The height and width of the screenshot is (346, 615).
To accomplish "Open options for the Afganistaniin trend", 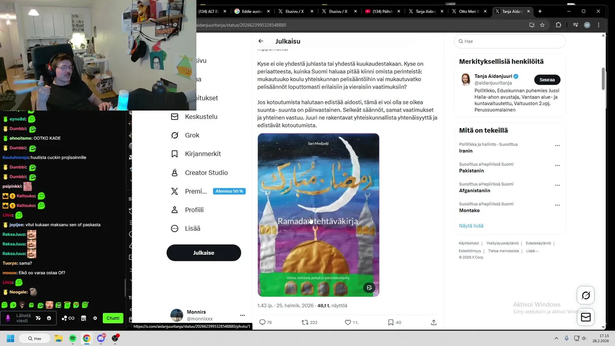I will [557, 185].
